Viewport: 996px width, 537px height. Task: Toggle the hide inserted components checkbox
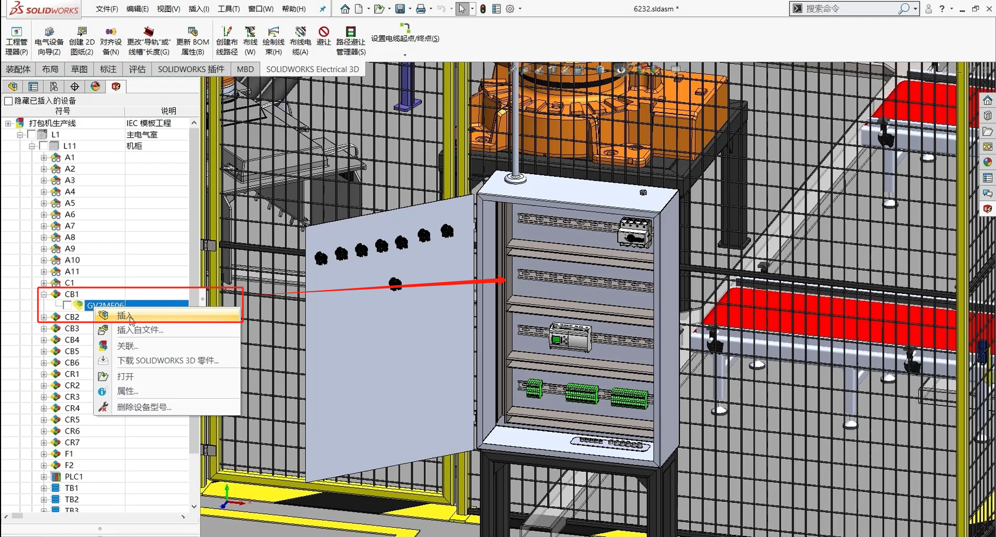pos(9,101)
